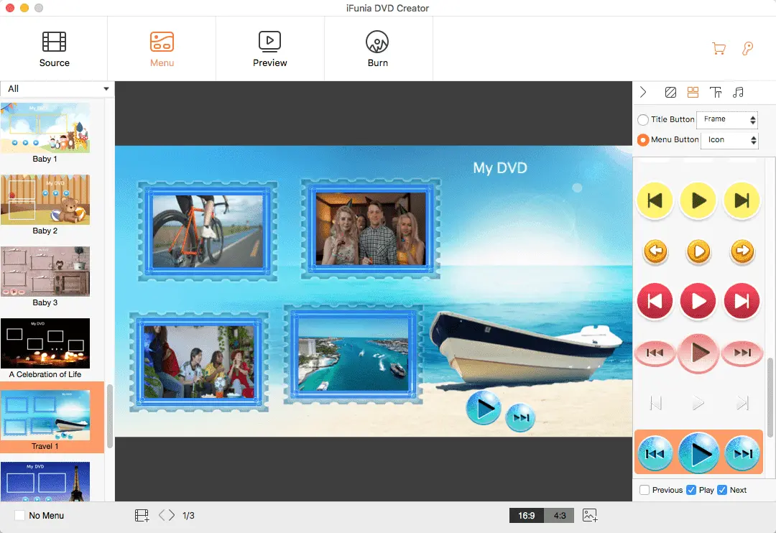This screenshot has height=533, width=776.
Task: Enable the Previous button checkbox
Action: pos(645,490)
